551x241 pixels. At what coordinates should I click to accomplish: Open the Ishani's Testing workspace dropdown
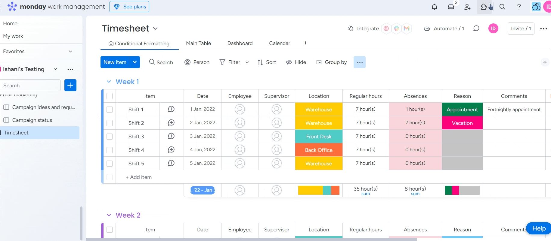click(x=55, y=69)
